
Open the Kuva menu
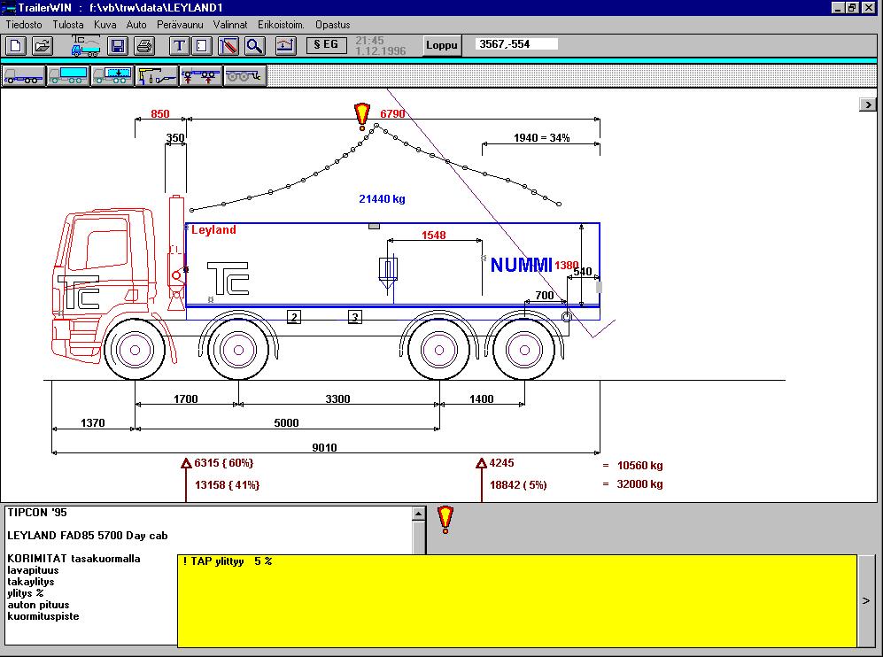(105, 25)
